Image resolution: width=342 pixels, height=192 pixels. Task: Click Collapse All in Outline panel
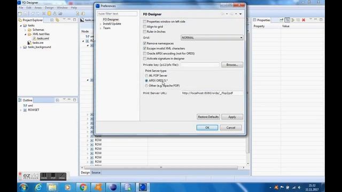pyautogui.click(x=57, y=100)
